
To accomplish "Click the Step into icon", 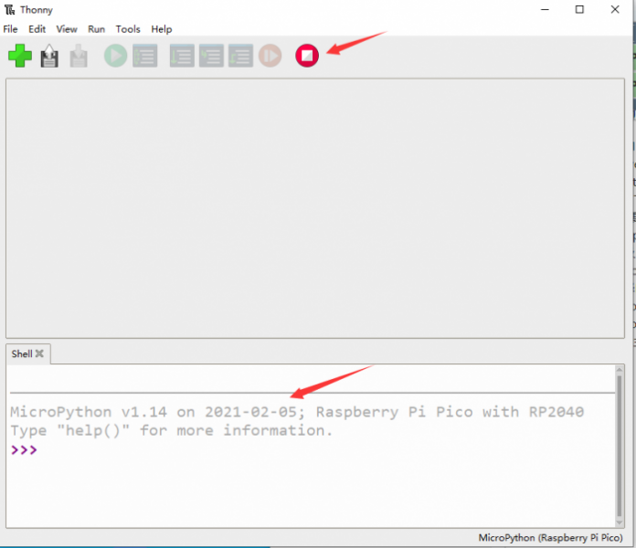I will click(211, 57).
